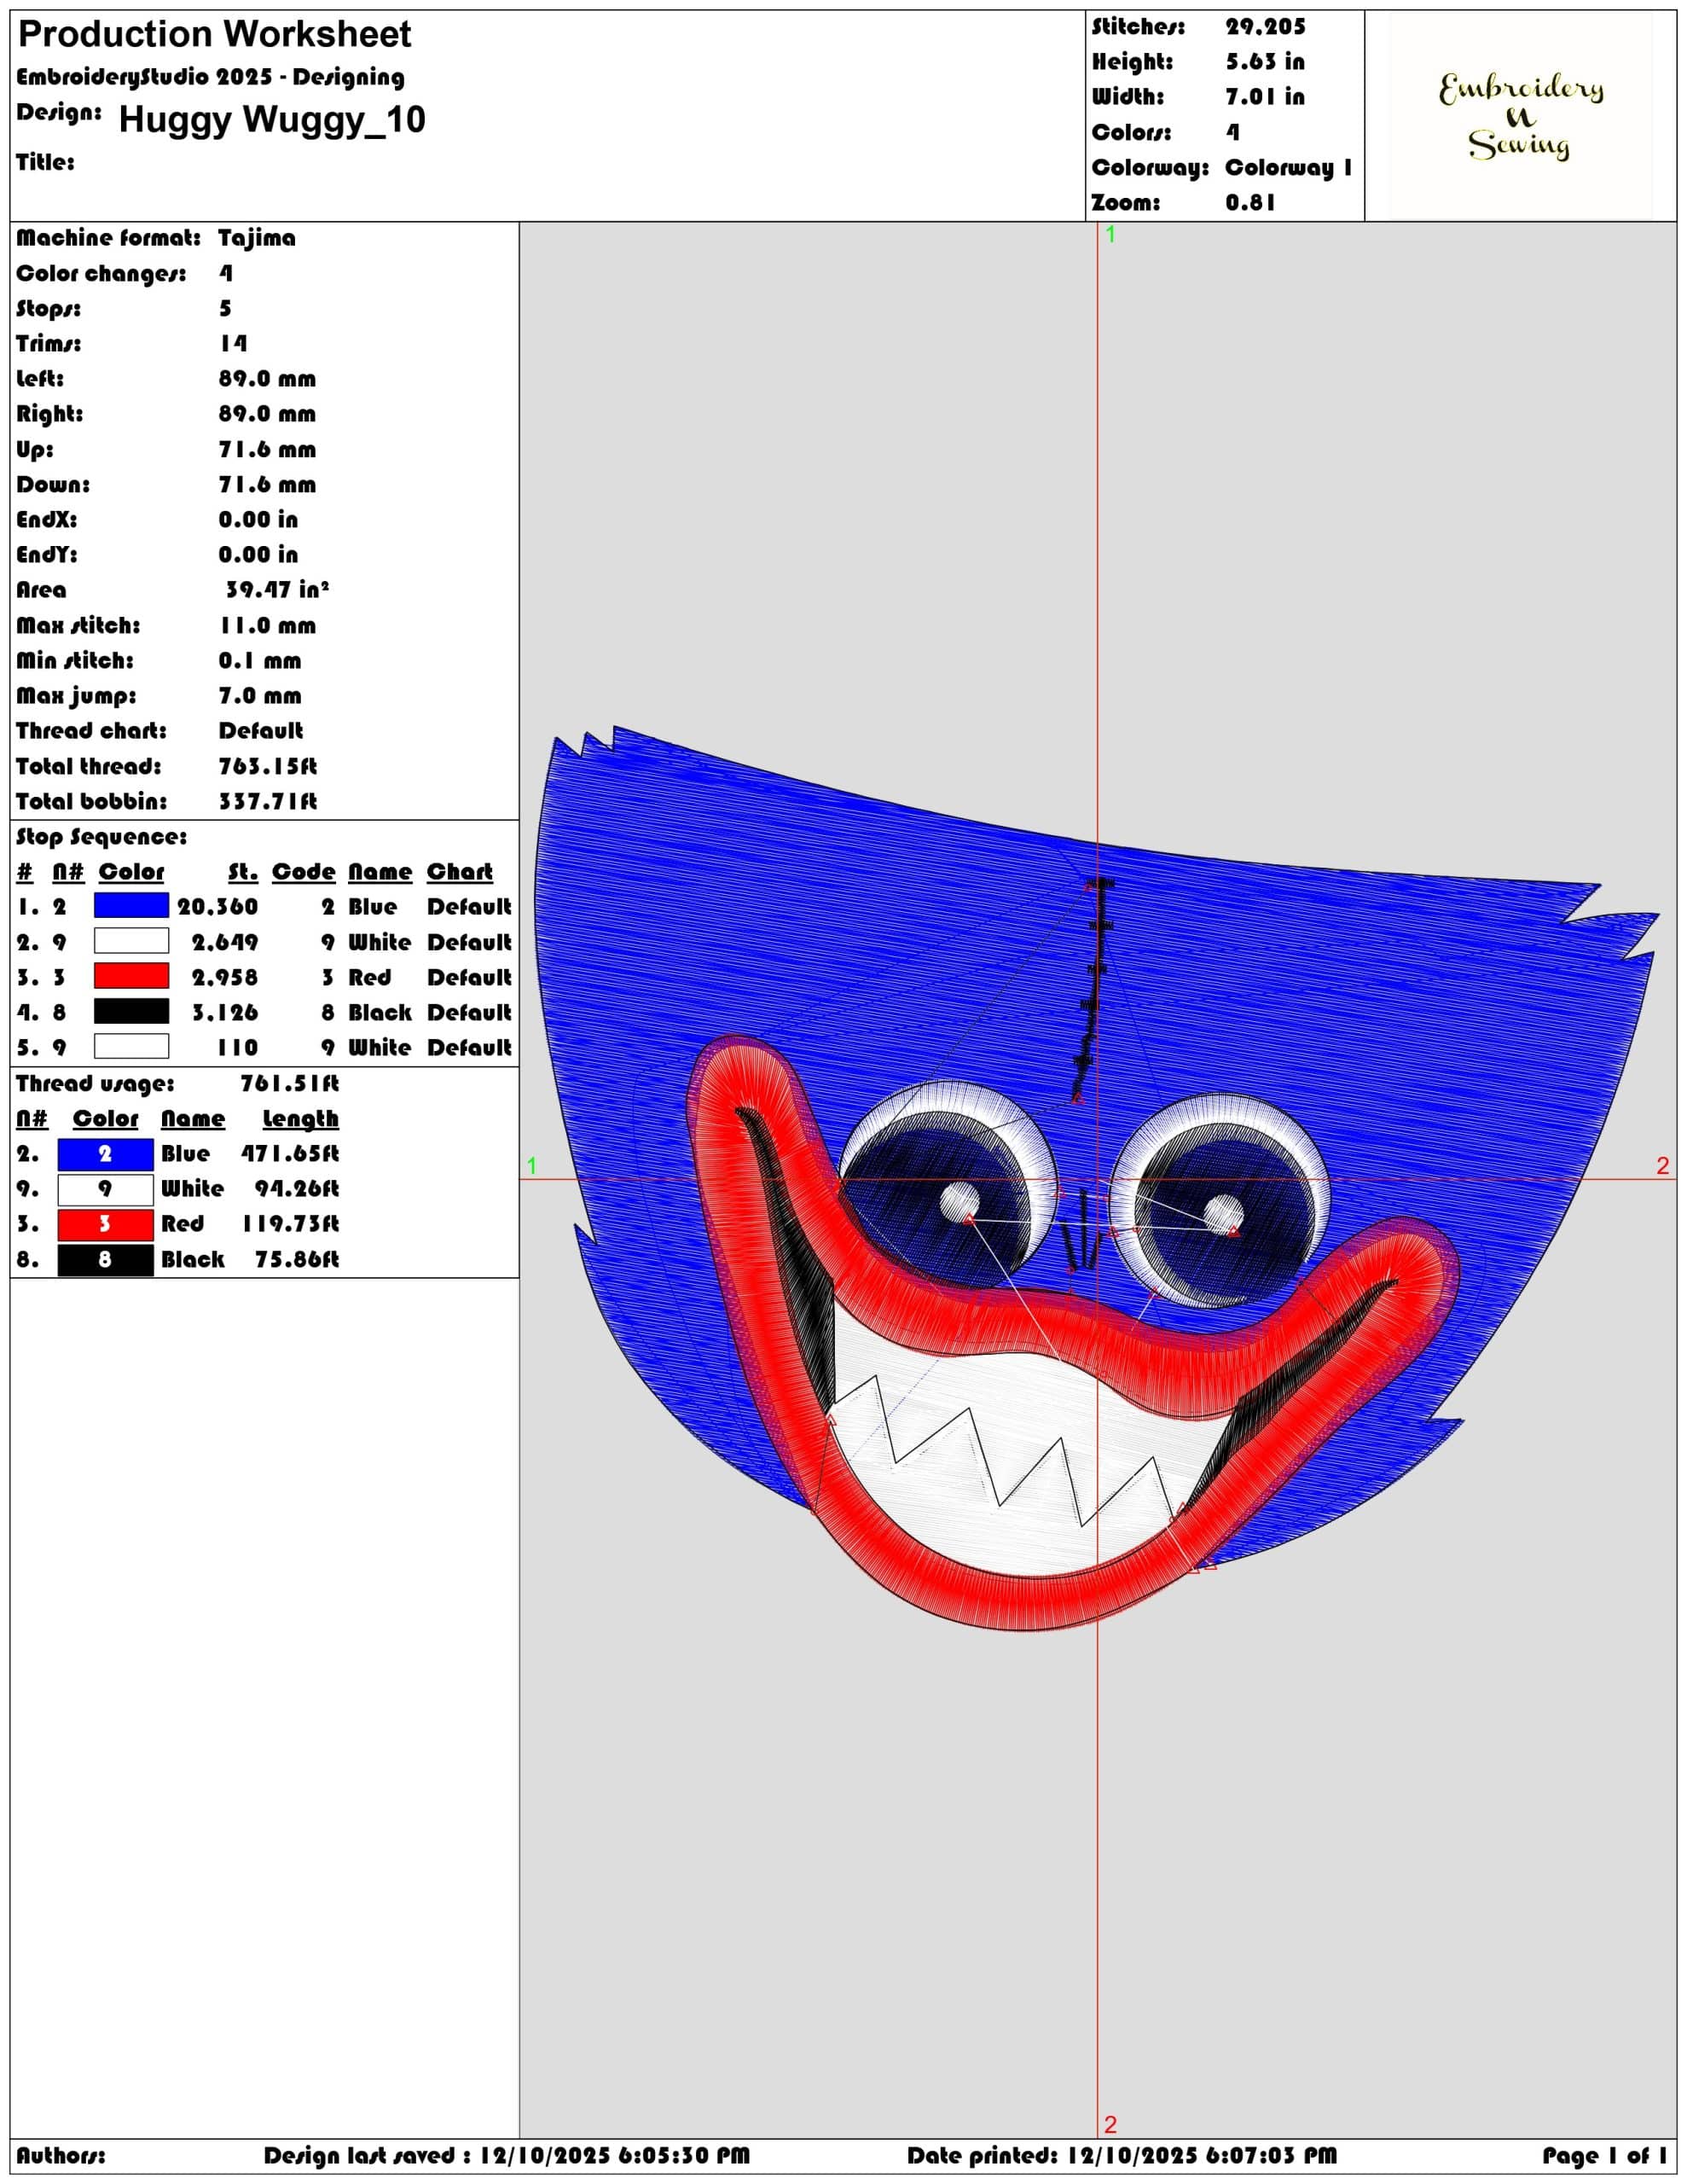Click Black swatch numbered 8 in thread usage

[106, 1260]
